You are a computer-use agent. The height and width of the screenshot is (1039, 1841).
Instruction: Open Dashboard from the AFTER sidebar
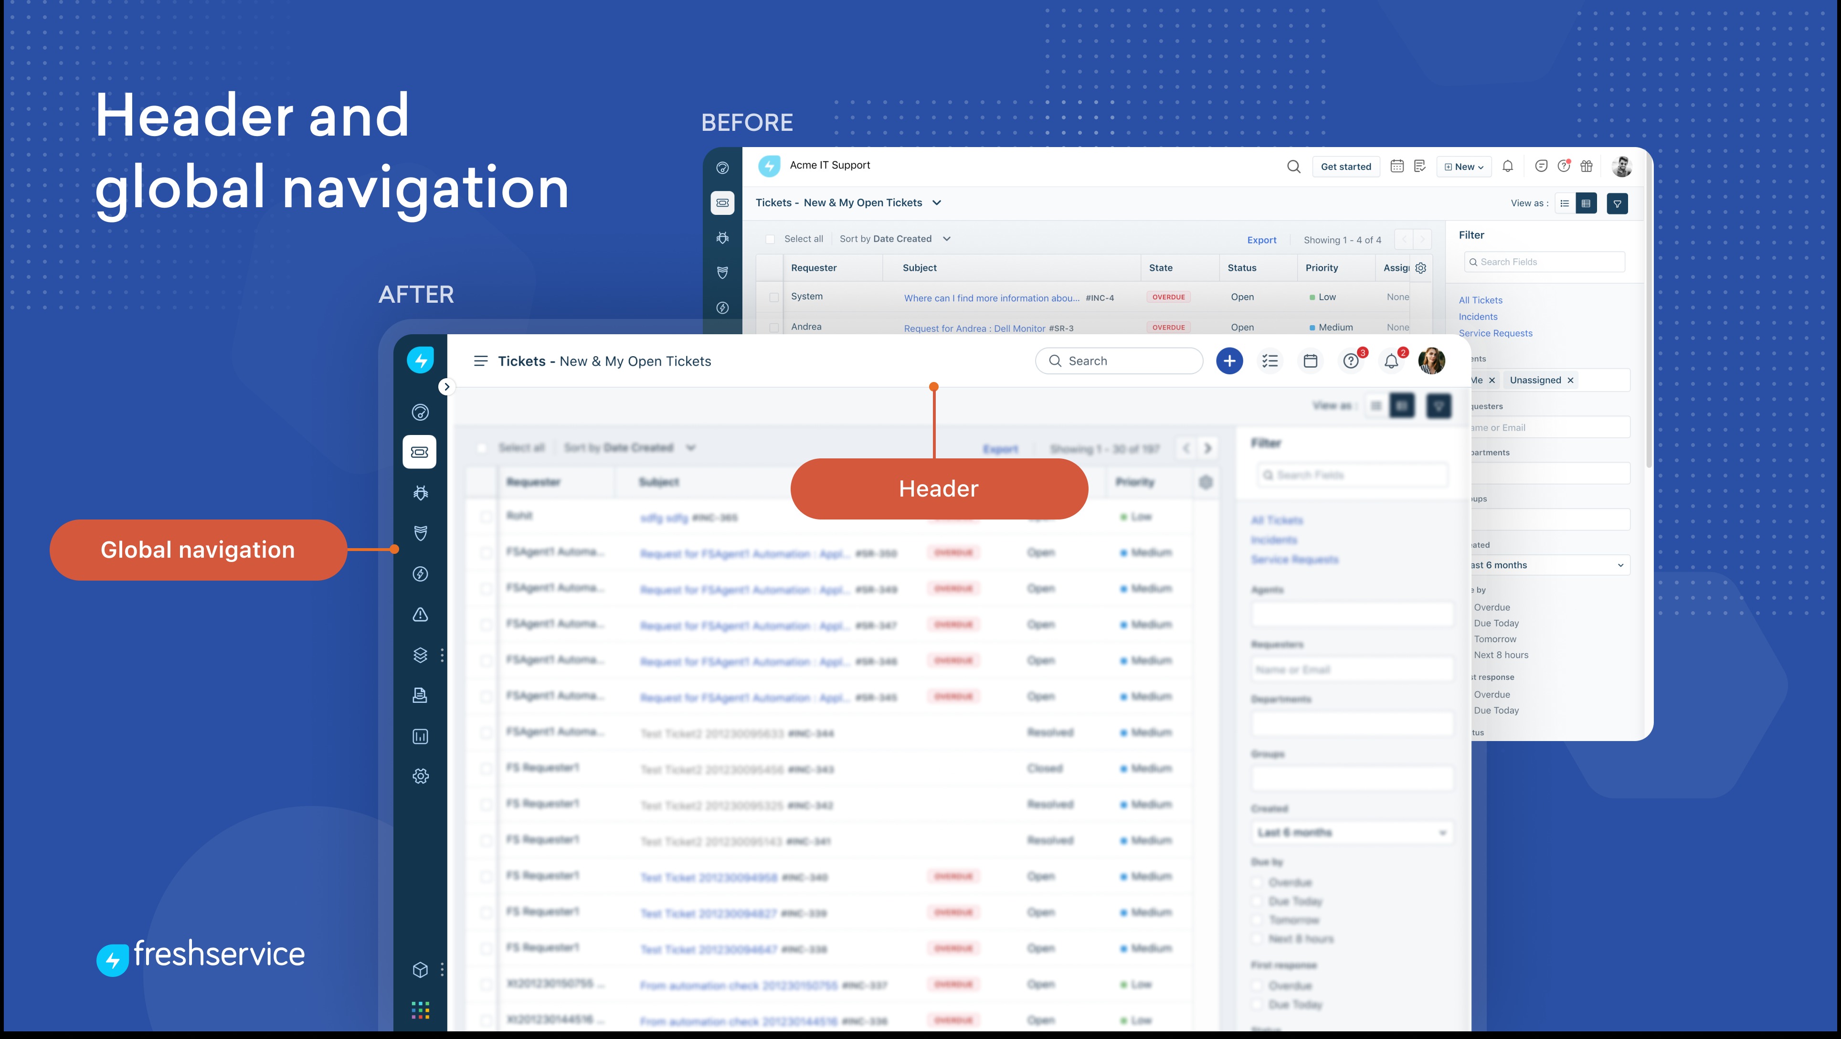[x=420, y=413]
